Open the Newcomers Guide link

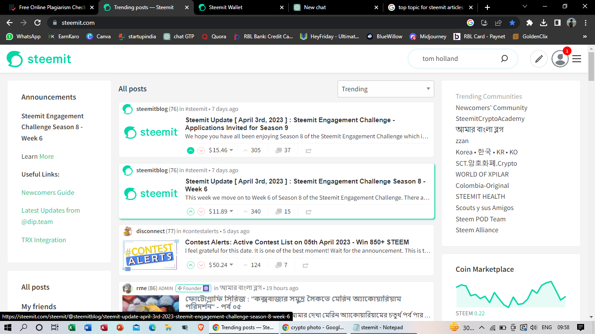48,192
